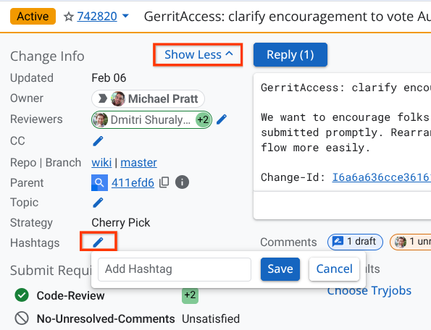Viewport: 431px width, 330px height.
Task: Click the Hashtags edit pencil icon
Action: (98, 242)
